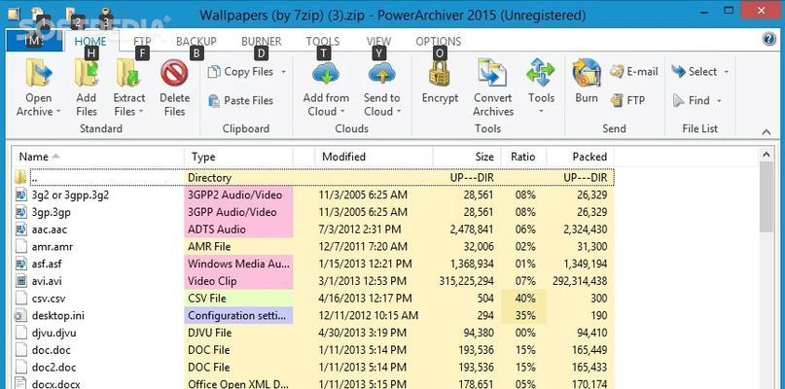This screenshot has height=389, width=785.
Task: Open the help question mark icon
Action: click(x=768, y=40)
